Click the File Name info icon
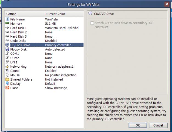This screenshot has width=172, height=132. click(x=7, y=19)
